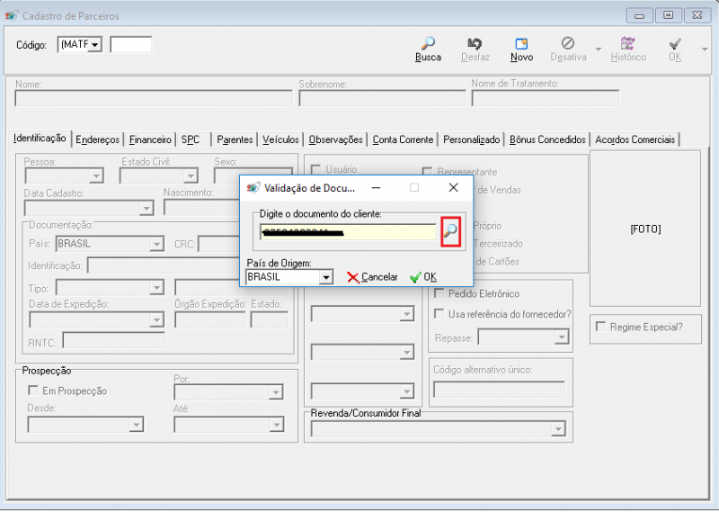Toggle the Regime Especial checkbox
The image size is (719, 512).
click(x=601, y=327)
